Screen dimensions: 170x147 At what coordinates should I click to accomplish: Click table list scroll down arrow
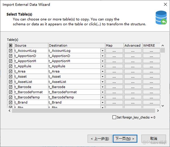(x=163, y=106)
